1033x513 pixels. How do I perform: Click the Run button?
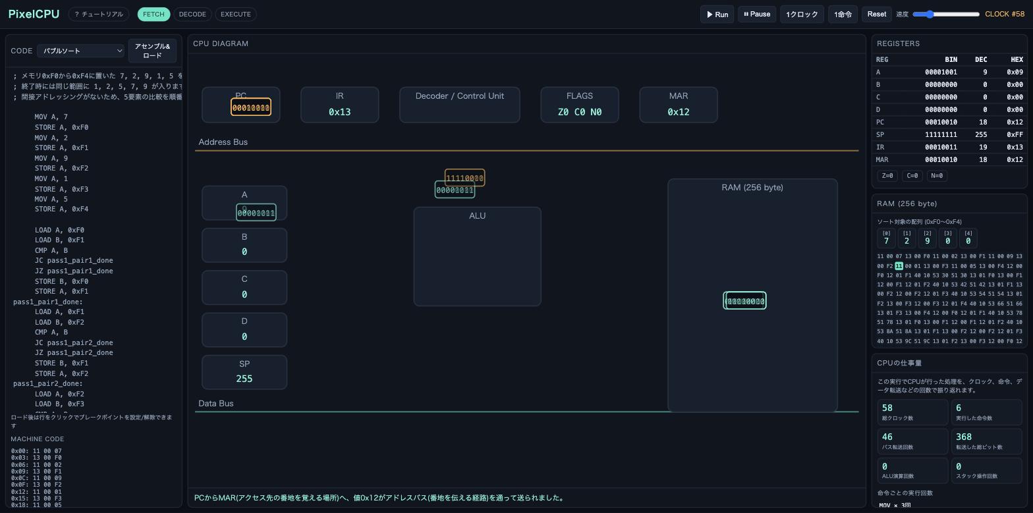[x=717, y=14]
